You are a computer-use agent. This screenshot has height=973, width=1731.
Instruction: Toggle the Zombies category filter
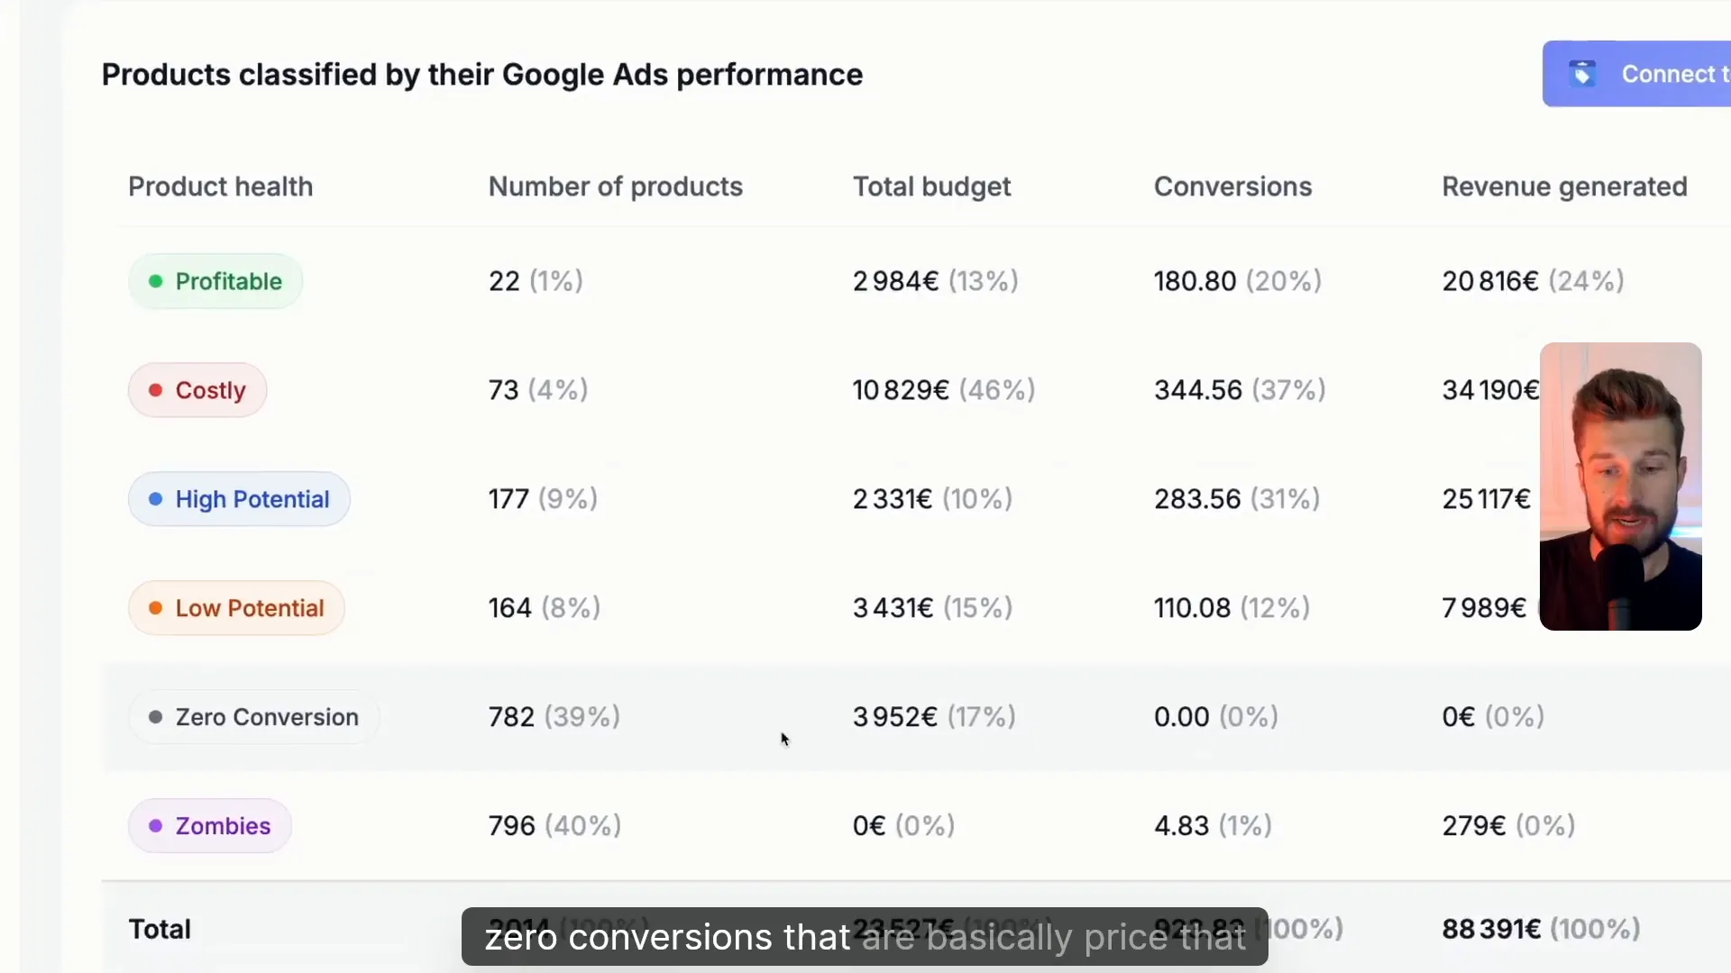point(209,825)
